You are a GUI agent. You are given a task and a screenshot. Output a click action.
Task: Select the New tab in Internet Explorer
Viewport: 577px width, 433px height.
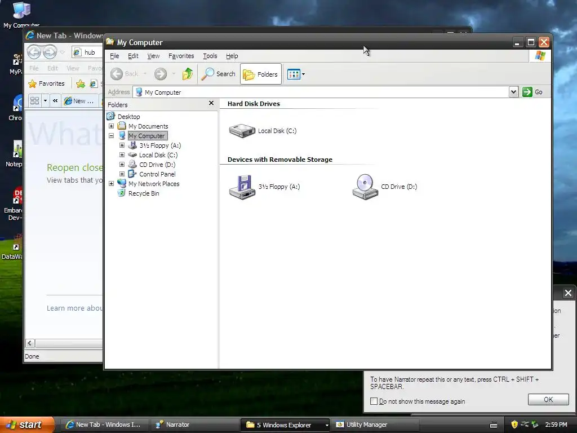(x=79, y=101)
